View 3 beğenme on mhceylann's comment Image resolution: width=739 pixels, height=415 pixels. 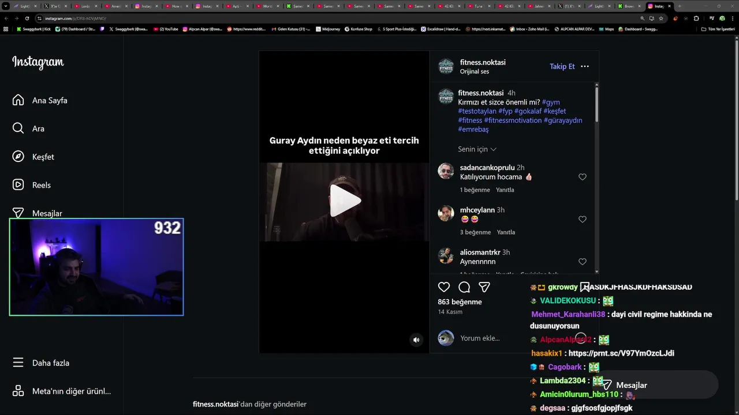[x=475, y=232]
